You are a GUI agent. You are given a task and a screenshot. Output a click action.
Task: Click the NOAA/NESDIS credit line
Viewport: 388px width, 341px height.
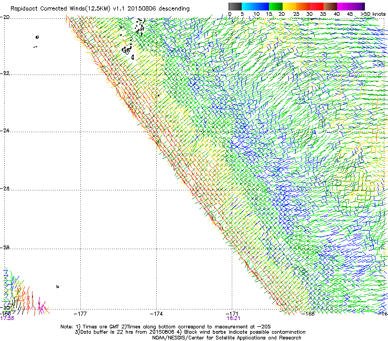coord(227,338)
